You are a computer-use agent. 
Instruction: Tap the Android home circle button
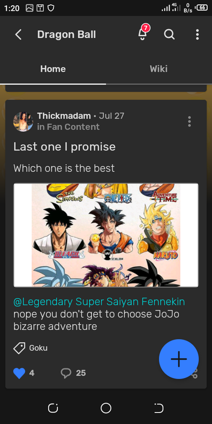106,408
